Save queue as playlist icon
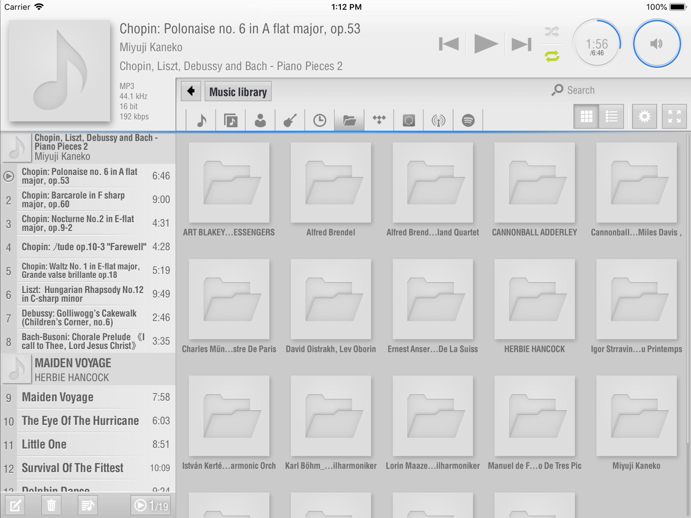The image size is (691, 518). (x=88, y=505)
